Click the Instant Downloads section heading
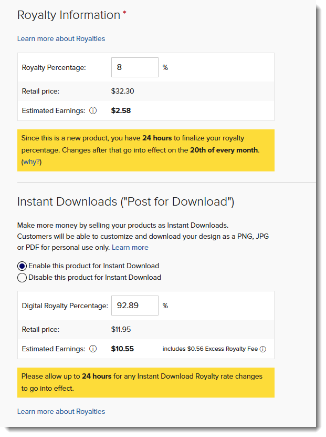The width and height of the screenshot is (326, 437). 125,201
